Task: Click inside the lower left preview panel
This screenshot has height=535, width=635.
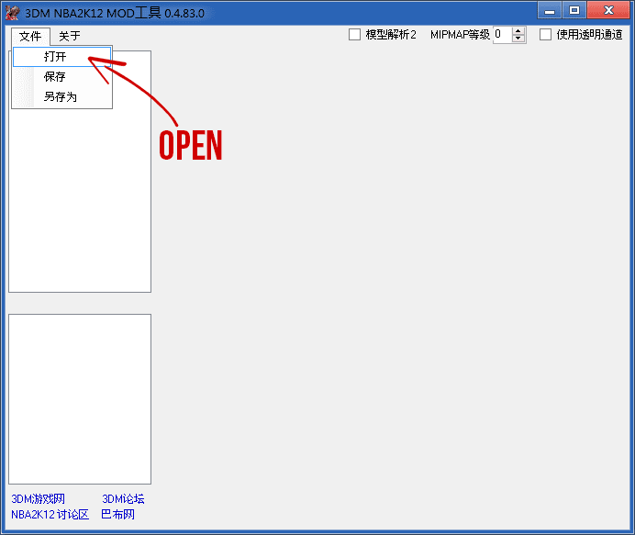Action: (x=80, y=399)
